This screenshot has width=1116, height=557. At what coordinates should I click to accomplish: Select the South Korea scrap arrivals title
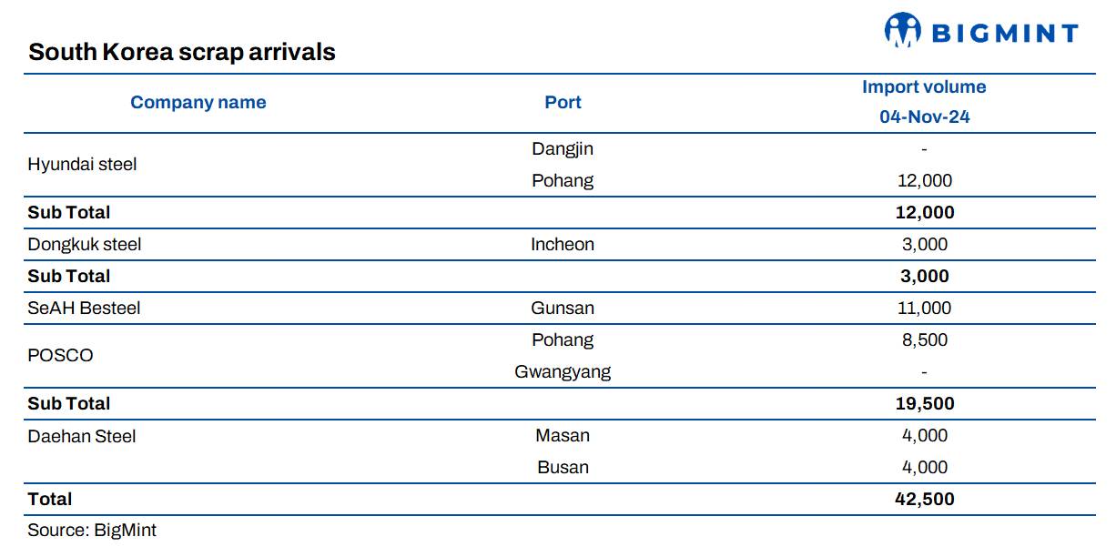coord(182,52)
